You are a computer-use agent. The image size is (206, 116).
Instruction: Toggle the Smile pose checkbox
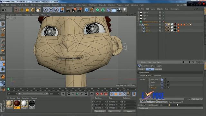click(x=168, y=82)
